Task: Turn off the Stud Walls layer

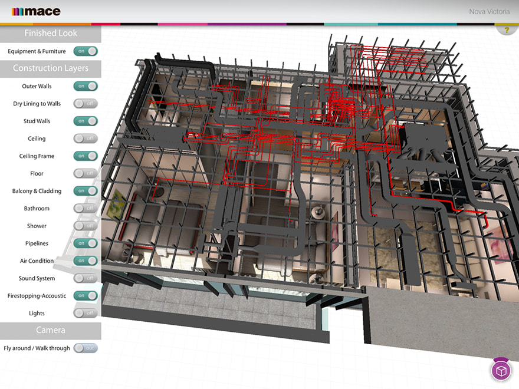Action: 86,121
